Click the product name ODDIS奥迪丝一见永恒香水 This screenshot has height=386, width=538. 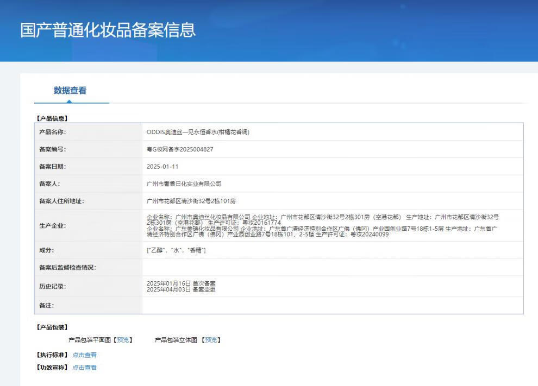pos(198,132)
